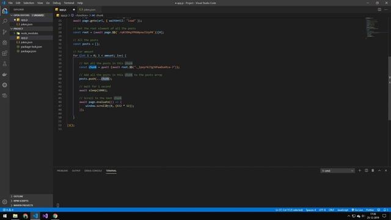Change the UTF-8 file encoding
Viewport: 391px width, 220px height.
pyautogui.click(x=322, y=210)
